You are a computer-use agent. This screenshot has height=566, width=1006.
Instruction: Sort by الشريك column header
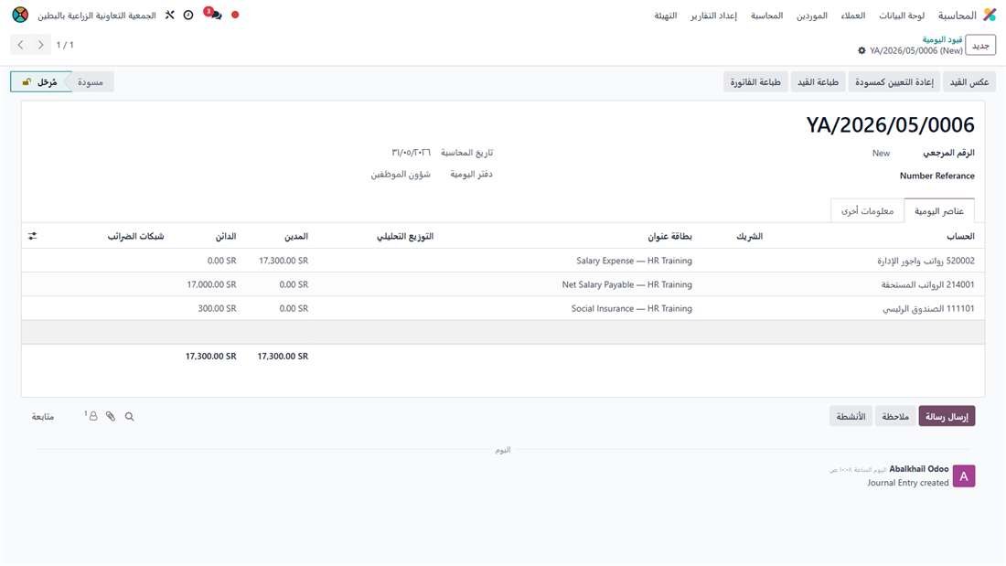pos(749,237)
